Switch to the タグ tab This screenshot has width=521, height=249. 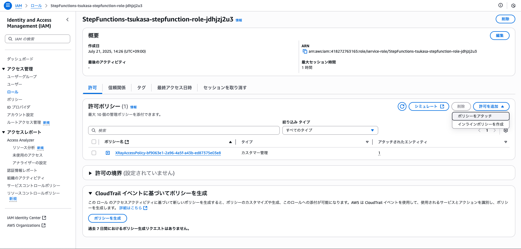[141, 88]
